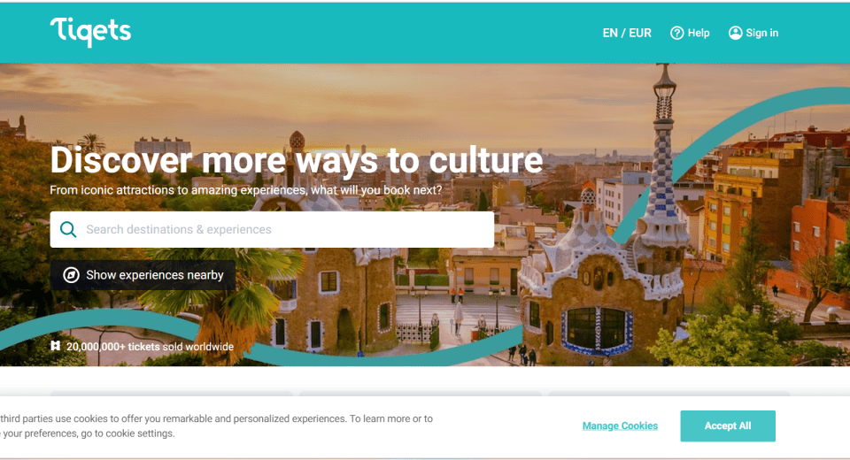Select the Sign in text link
Viewport: 850px width, 460px height.
pos(761,33)
